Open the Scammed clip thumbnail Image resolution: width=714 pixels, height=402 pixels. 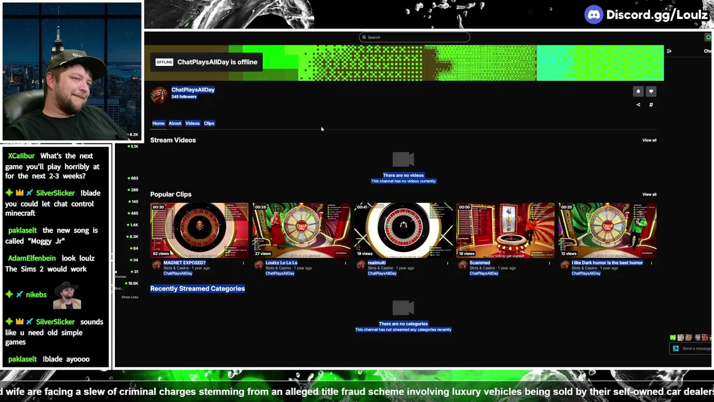tap(505, 230)
